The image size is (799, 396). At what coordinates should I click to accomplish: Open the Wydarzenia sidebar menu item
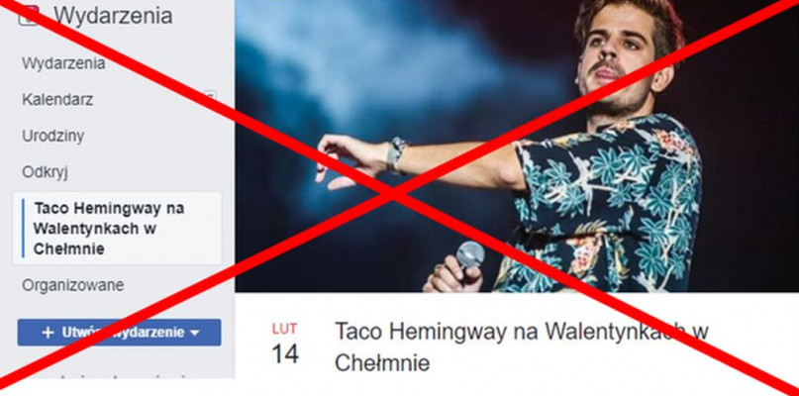63,63
